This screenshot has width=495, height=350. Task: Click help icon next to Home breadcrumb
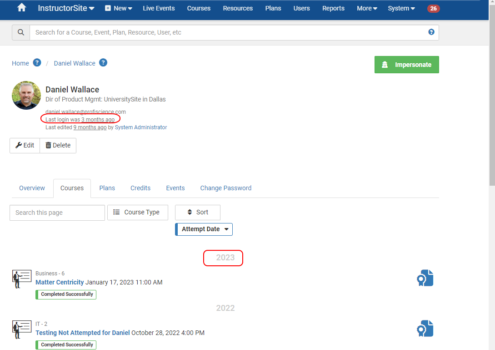point(37,63)
